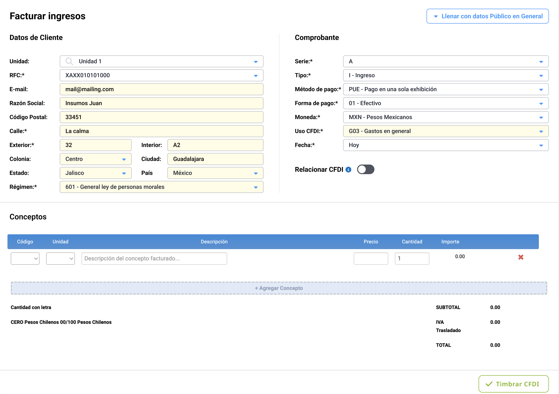Click the Relacionar CFDI info icon
559x394 pixels.
pyautogui.click(x=348, y=170)
